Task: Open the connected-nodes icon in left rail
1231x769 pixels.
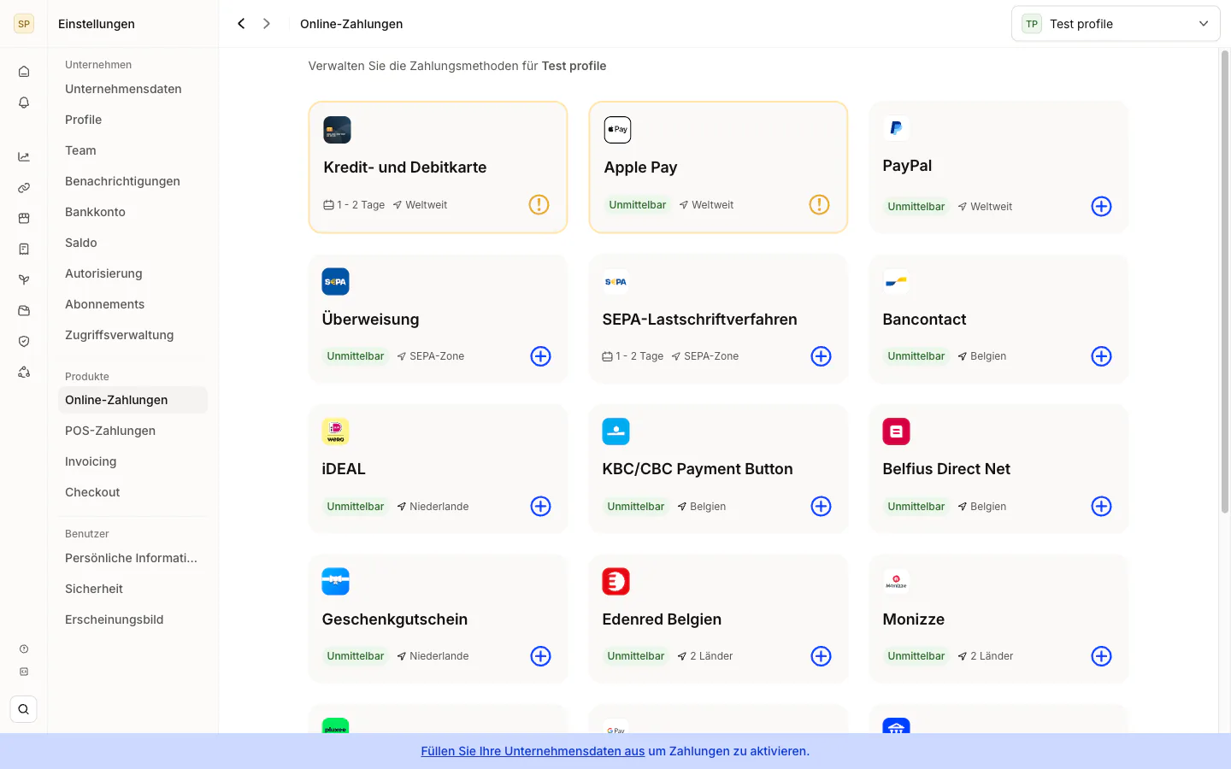Action: (x=24, y=373)
